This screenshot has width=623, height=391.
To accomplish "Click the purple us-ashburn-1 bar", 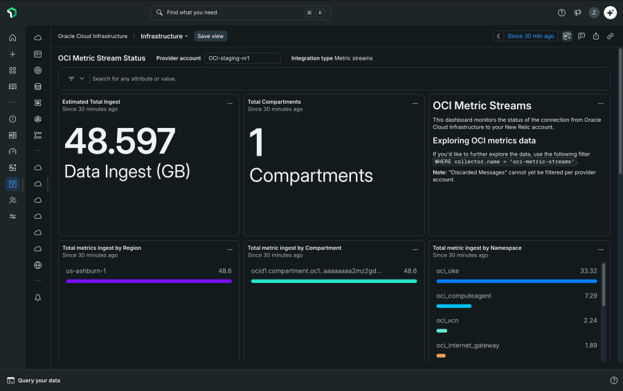I will [x=149, y=282].
